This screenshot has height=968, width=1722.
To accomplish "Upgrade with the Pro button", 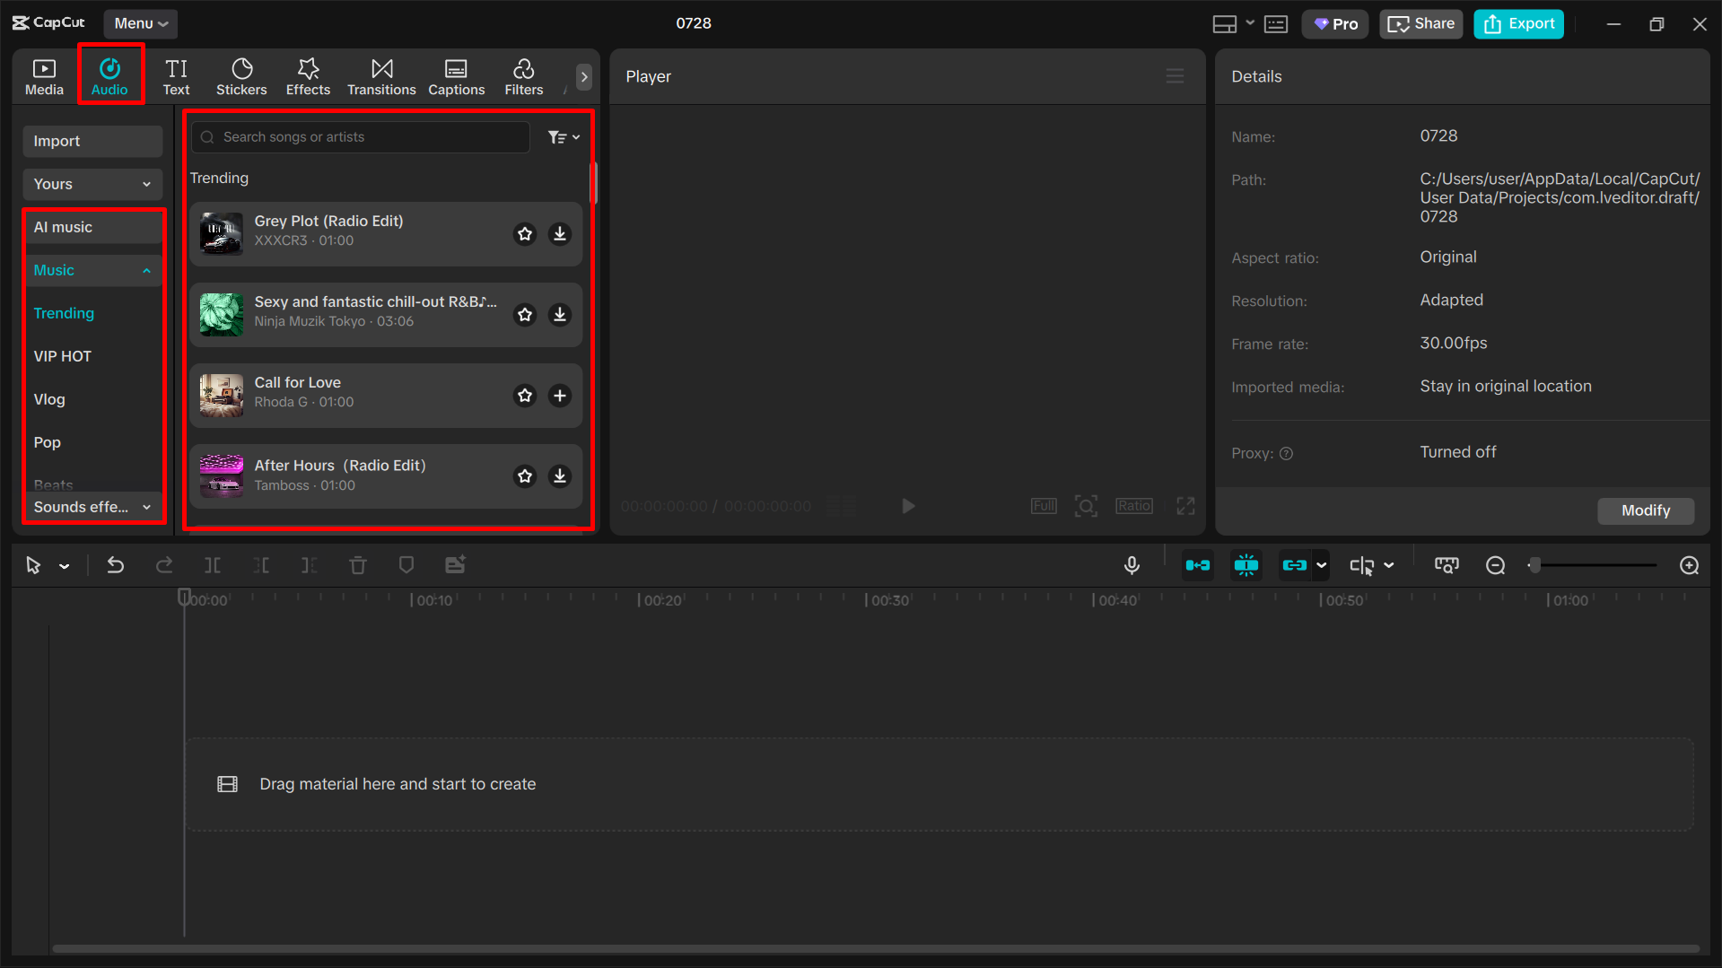I will pyautogui.click(x=1335, y=24).
